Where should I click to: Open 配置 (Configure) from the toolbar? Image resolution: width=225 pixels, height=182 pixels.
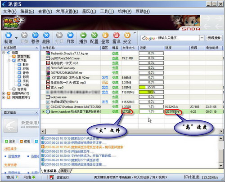tap(94, 38)
